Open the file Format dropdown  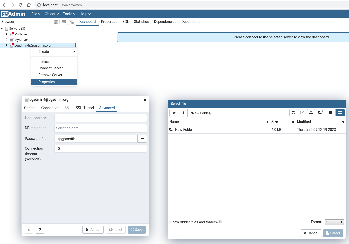pyautogui.click(x=334, y=222)
